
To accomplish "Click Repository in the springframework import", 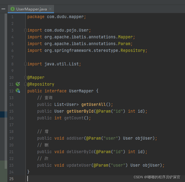I will [x=133, y=51].
